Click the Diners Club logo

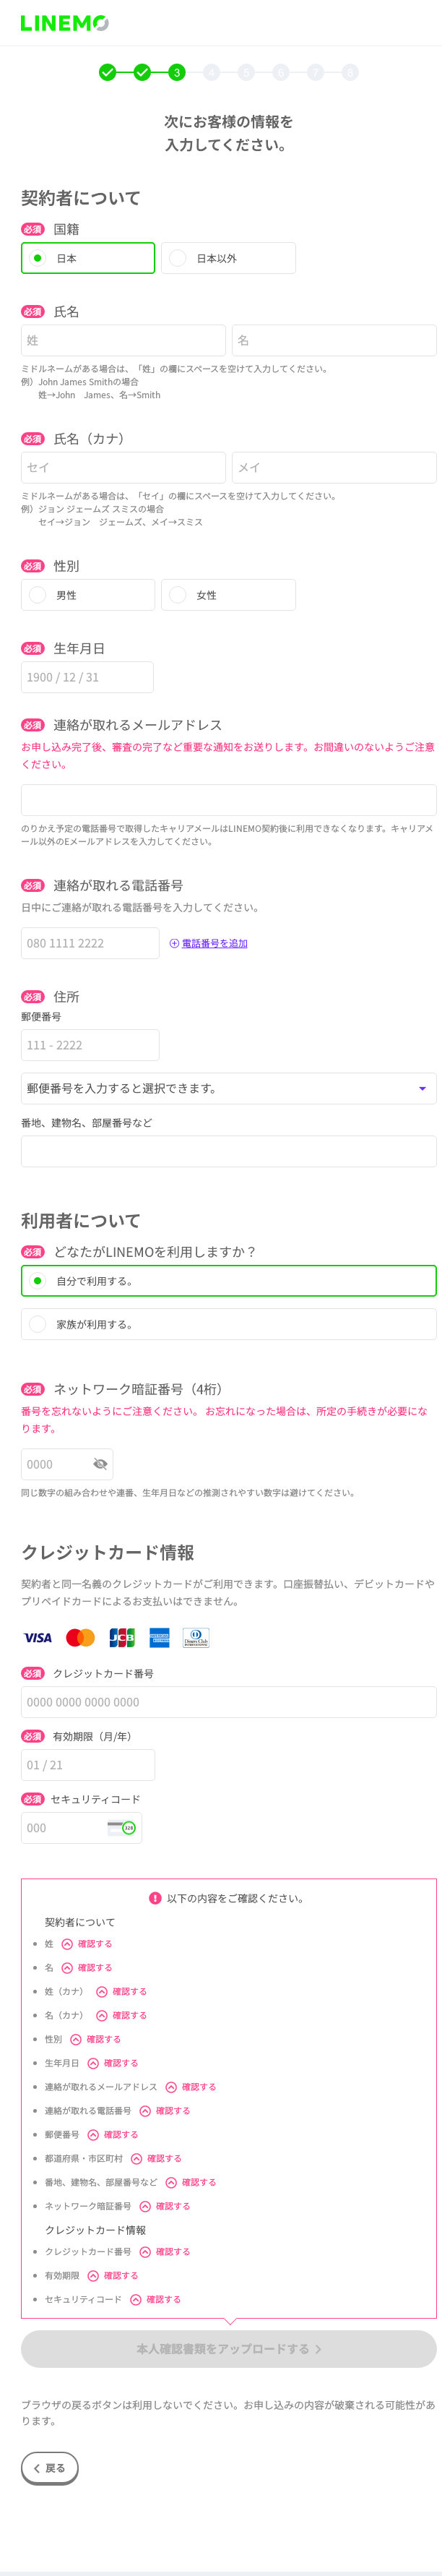coord(196,1637)
